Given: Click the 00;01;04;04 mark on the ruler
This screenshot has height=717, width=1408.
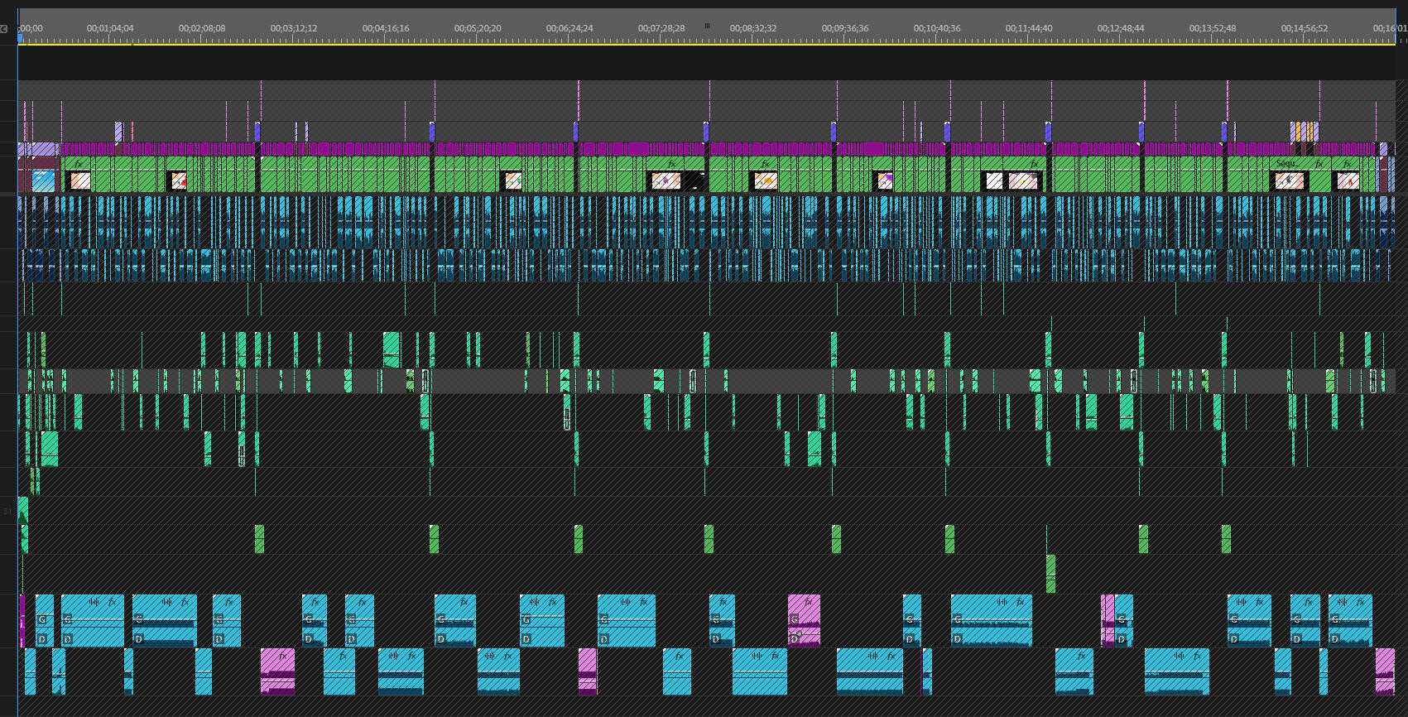Looking at the screenshot, I should tap(110, 29).
